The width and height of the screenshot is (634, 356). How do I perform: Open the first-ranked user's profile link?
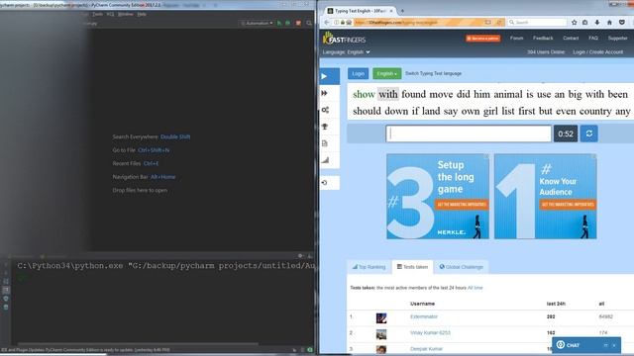tap(424, 316)
